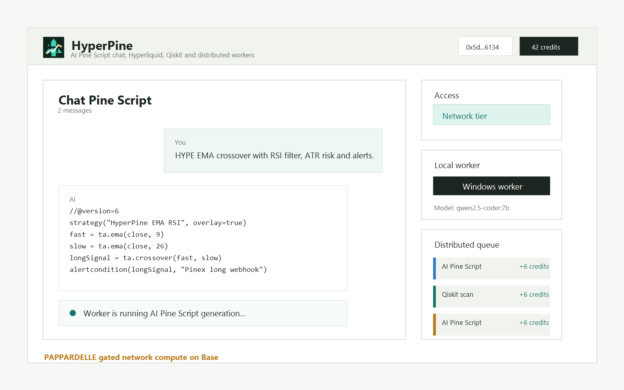The height and width of the screenshot is (390, 624).
Task: Open the orange-marked AI Pine Script queue item
Action: (x=491, y=324)
